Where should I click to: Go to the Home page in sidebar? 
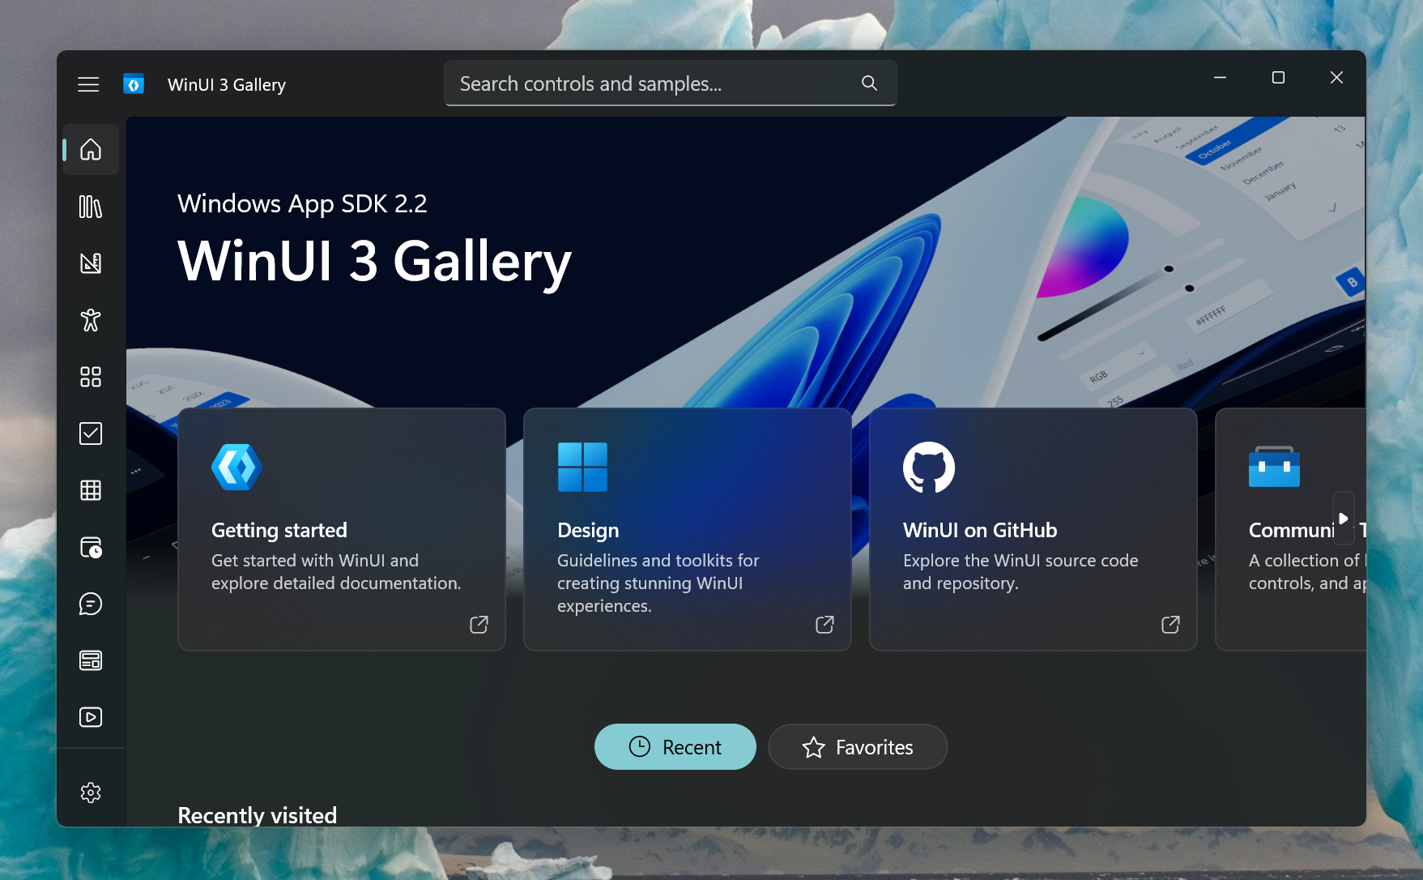(91, 150)
